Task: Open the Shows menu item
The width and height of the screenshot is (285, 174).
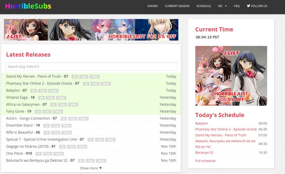Action: tap(152, 6)
